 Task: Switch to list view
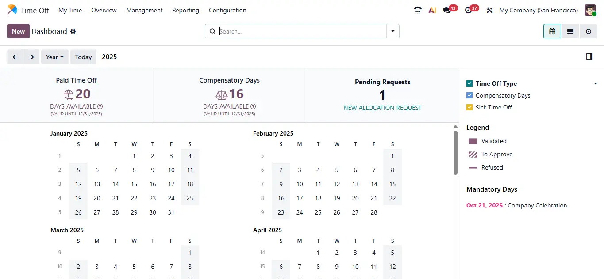tap(570, 31)
